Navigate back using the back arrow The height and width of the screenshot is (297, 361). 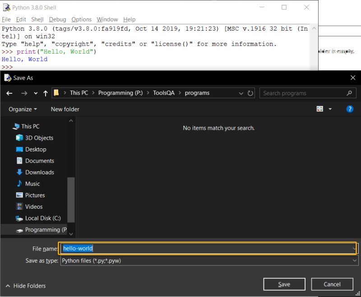tap(9, 93)
